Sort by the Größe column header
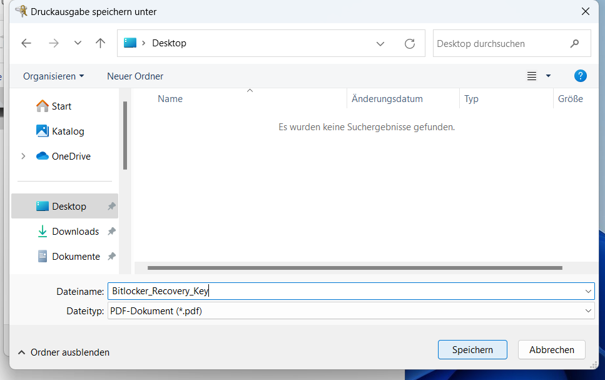 (x=570, y=99)
